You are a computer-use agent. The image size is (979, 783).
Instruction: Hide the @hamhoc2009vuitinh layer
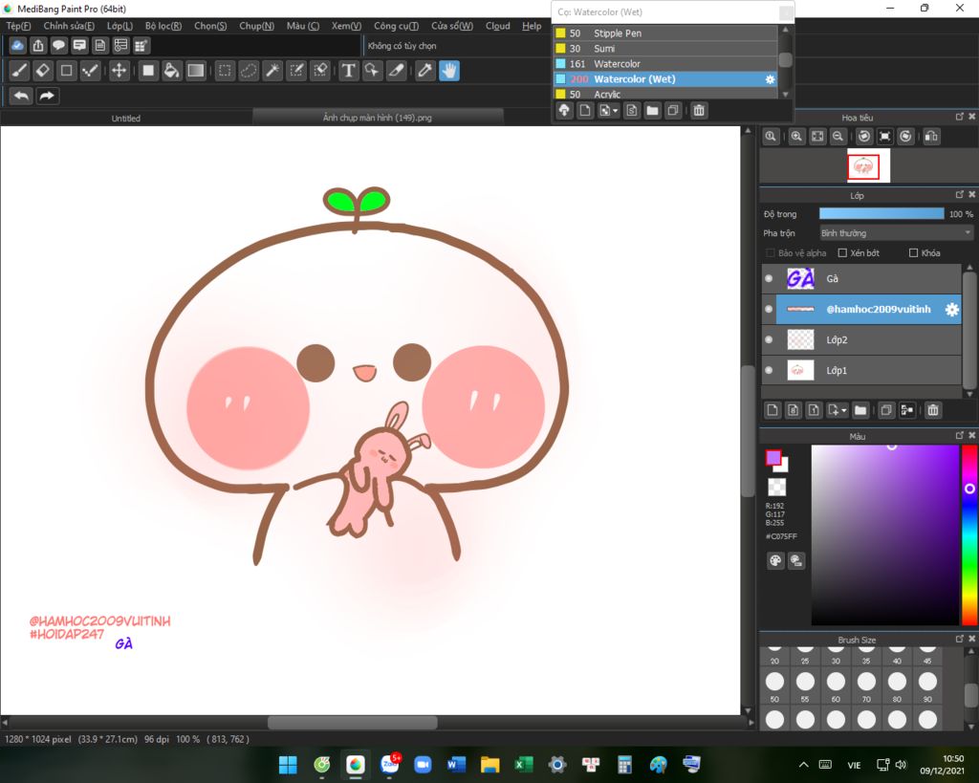click(769, 309)
